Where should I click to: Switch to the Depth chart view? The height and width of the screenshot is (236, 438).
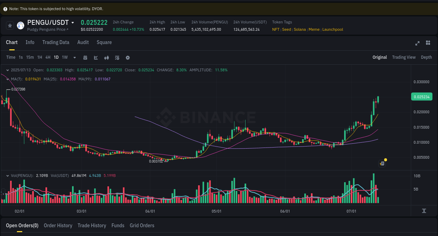tap(426, 57)
